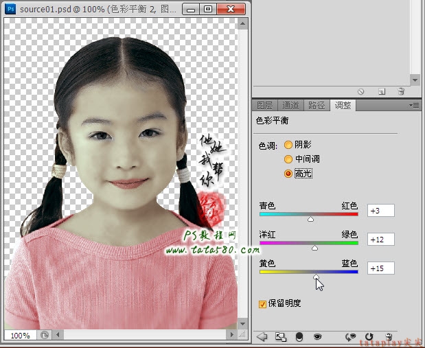Click the 黄色-蓝色 slider handle
425x348 pixels.
[x=316, y=277]
